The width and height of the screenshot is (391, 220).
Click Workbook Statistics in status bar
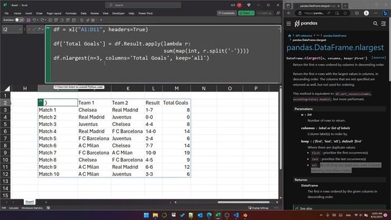coord(32,208)
